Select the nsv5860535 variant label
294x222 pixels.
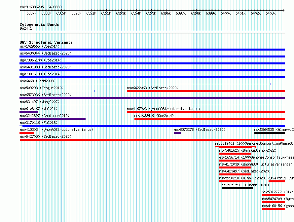pos(274,129)
